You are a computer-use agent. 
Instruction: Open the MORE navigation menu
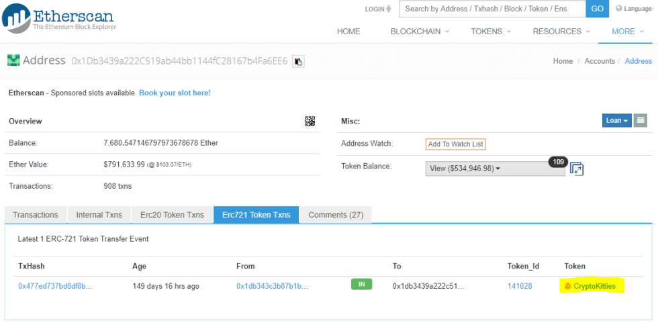coord(627,32)
